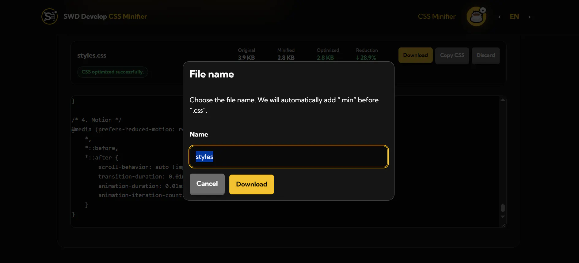Open the SWD Develop CSS Minifier title link

105,17
